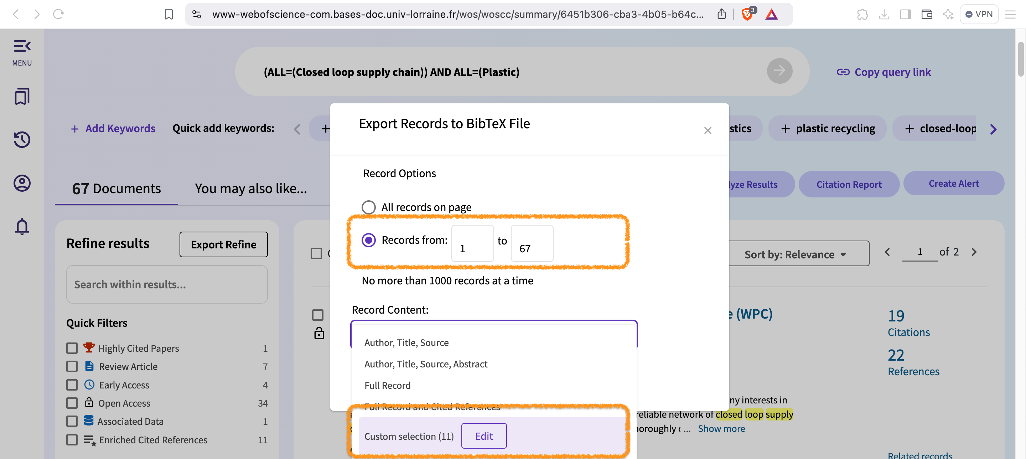This screenshot has width=1026, height=459.
Task: Check the Review Article filter checkbox
Action: (x=72, y=366)
